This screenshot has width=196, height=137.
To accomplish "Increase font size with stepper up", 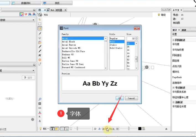I will pos(136,38).
